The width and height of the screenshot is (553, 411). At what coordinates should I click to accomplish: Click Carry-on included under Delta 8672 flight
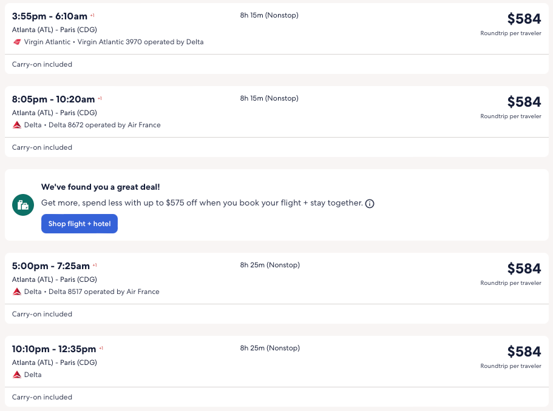[42, 147]
